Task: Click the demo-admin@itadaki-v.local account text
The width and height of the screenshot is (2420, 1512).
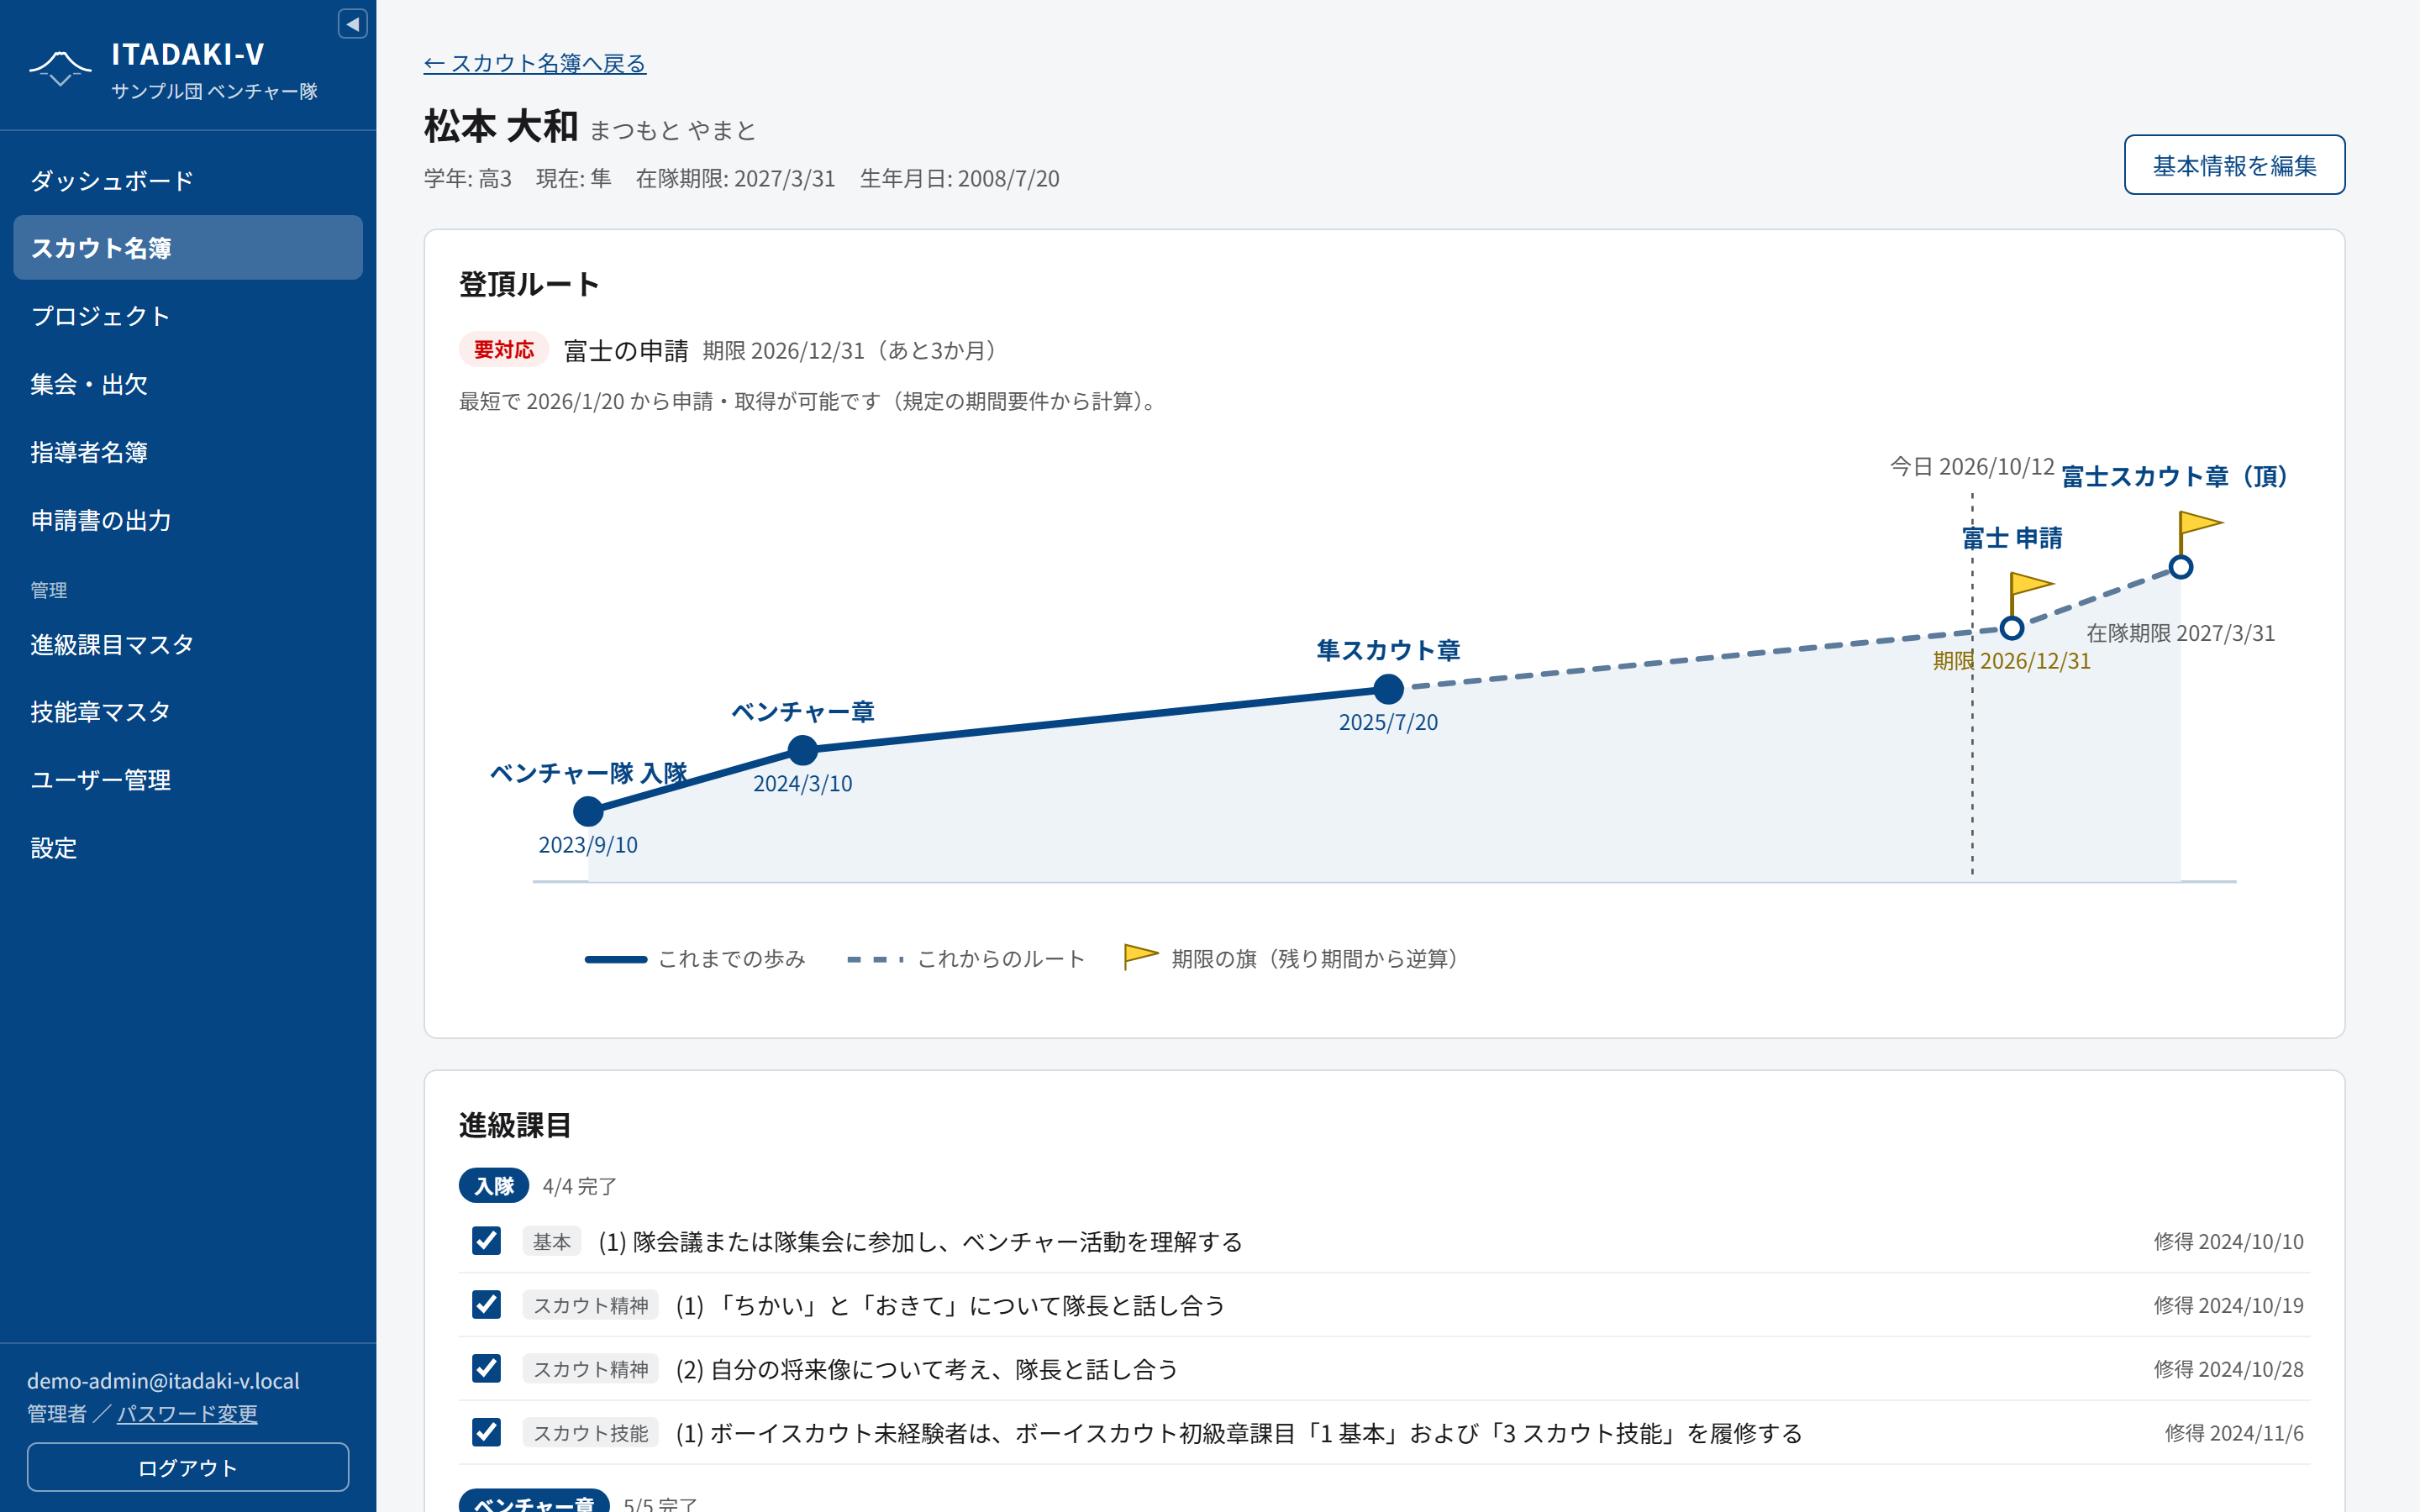Action: pos(163,1380)
